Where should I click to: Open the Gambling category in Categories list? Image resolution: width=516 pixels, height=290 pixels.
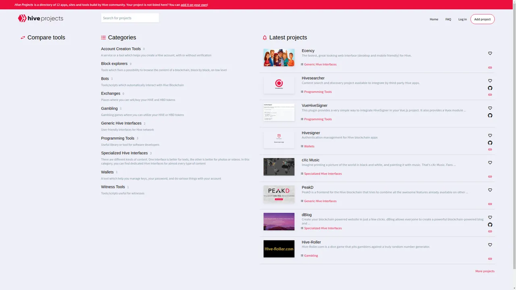tap(109, 108)
